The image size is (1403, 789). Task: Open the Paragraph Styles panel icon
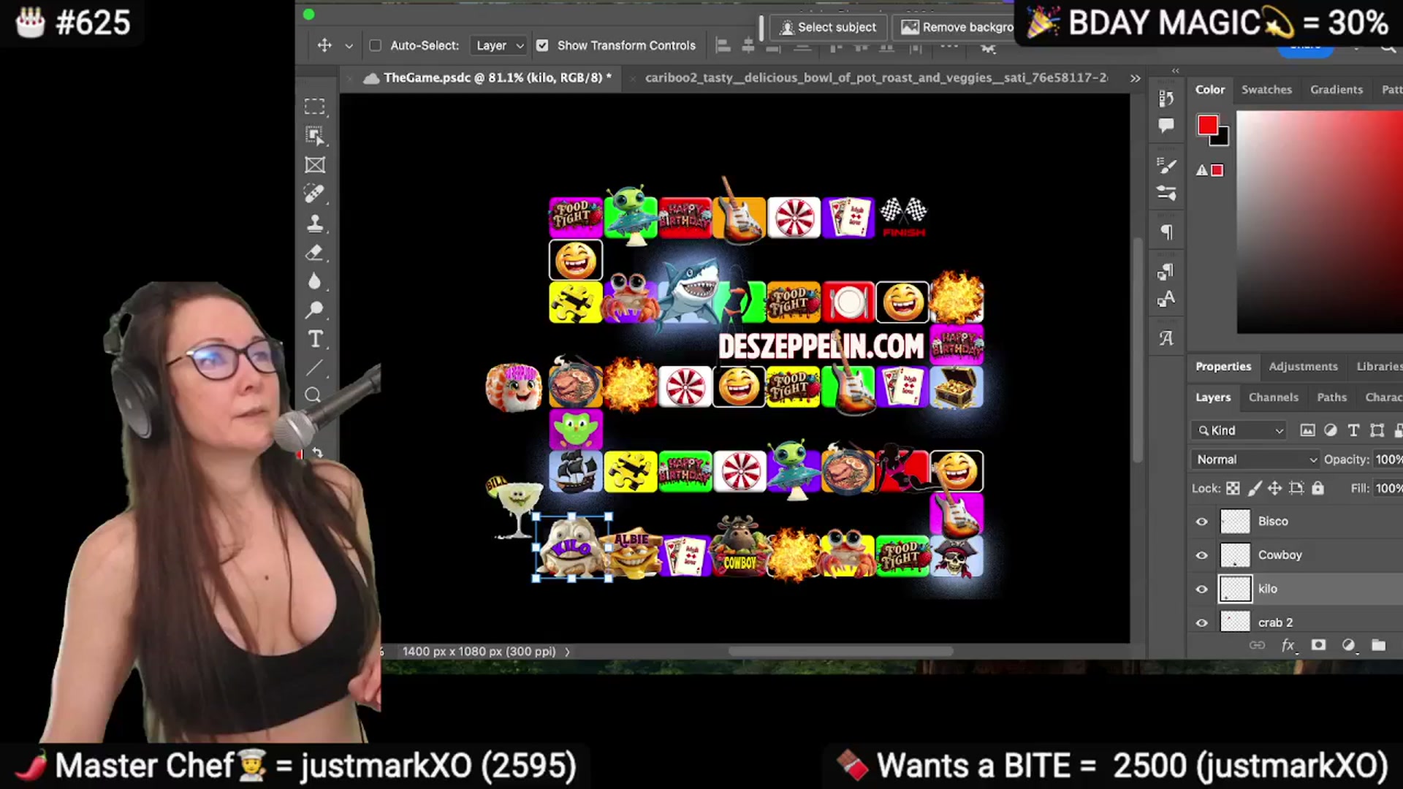[1166, 272]
